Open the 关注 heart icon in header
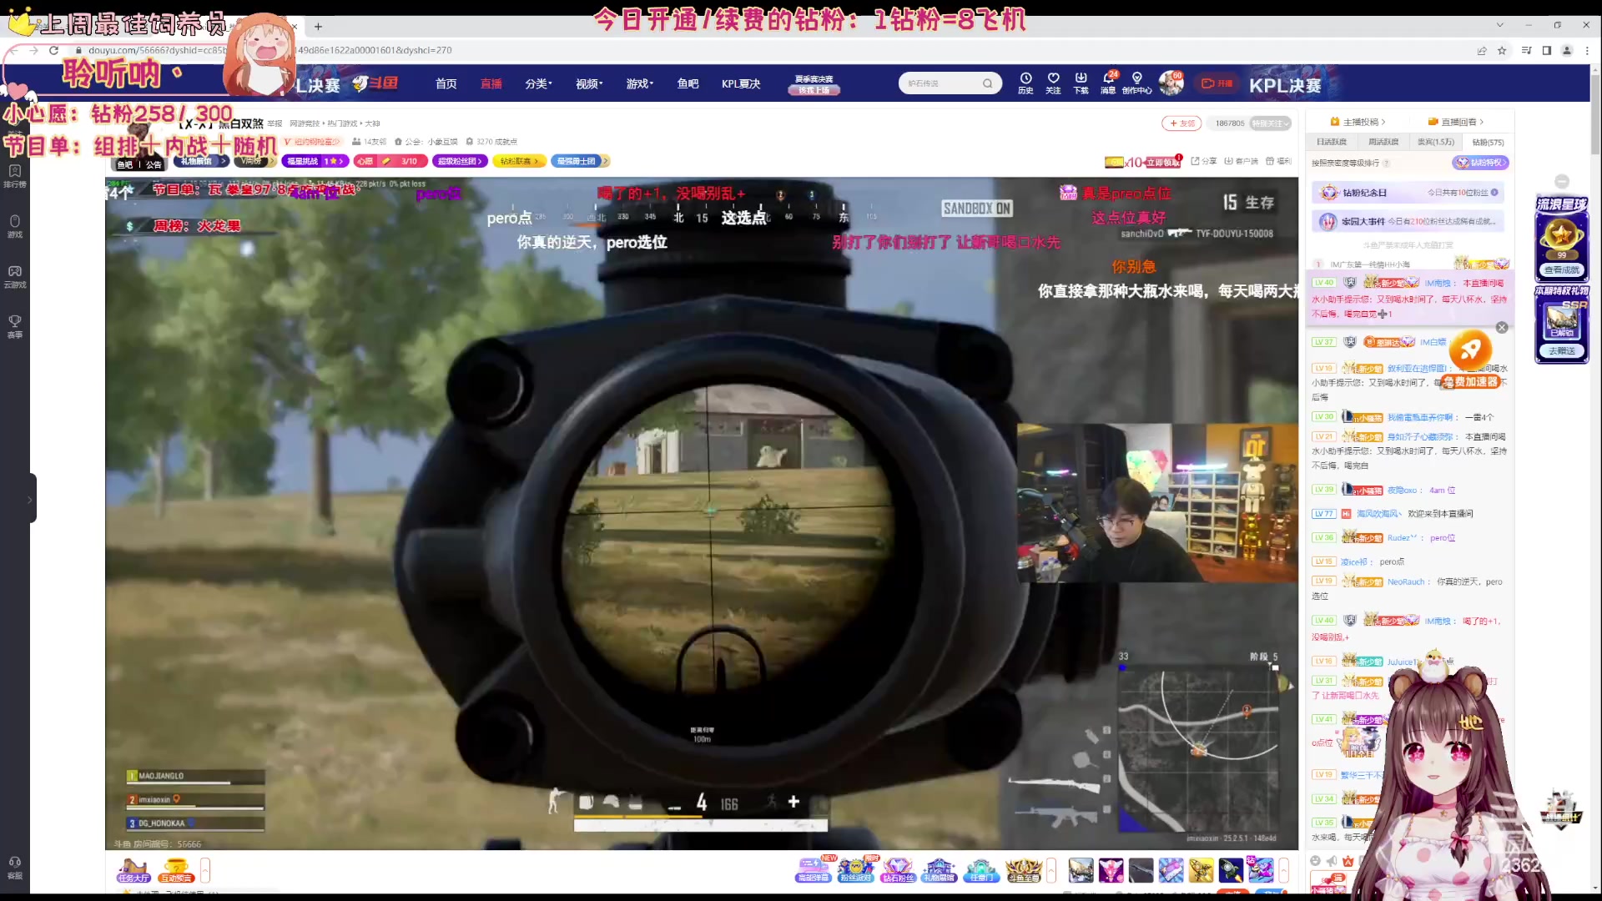The width and height of the screenshot is (1602, 901). (1053, 83)
